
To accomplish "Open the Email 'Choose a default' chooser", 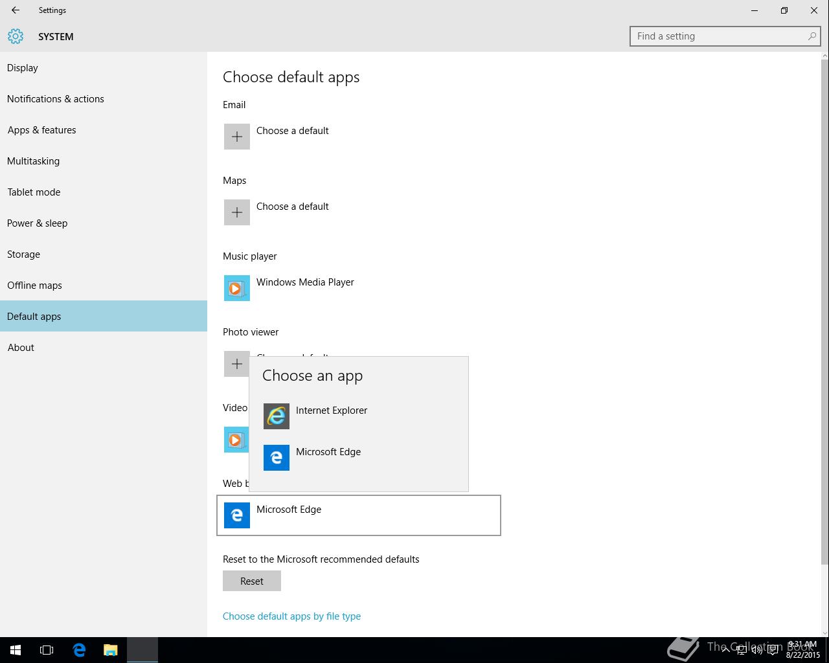I will click(293, 131).
